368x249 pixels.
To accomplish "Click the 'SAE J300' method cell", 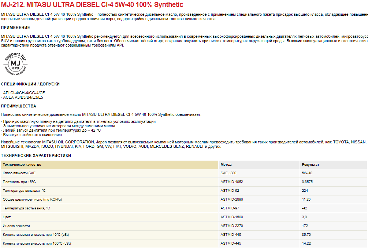I will point(229,173).
